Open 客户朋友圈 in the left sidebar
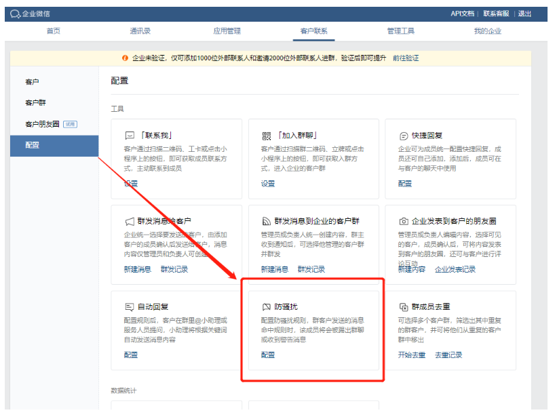The height and width of the screenshot is (419, 555). tap(42, 124)
